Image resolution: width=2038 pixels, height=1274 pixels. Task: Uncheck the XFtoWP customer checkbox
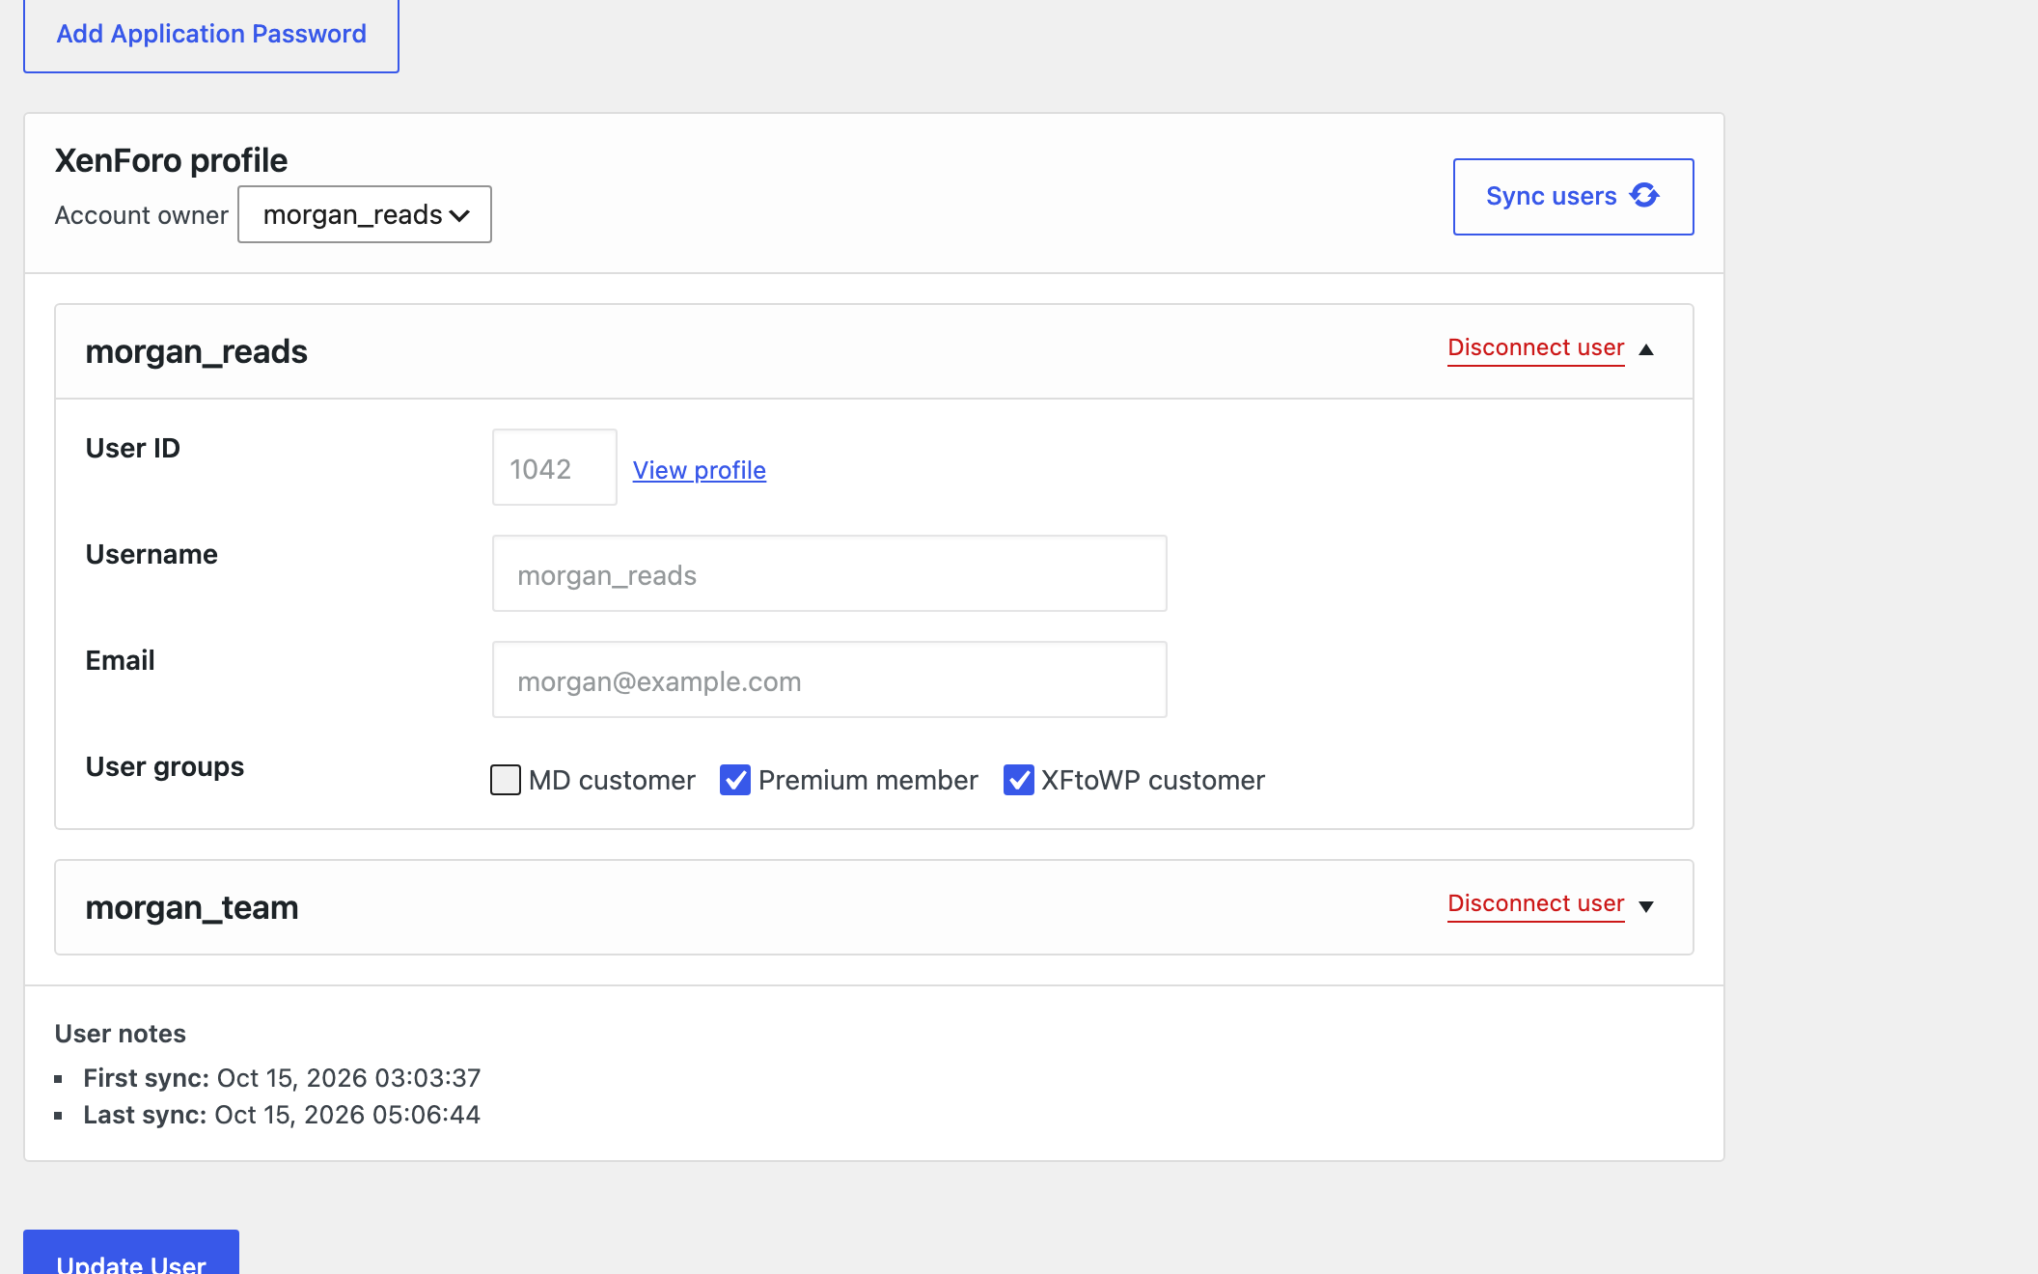point(1019,780)
